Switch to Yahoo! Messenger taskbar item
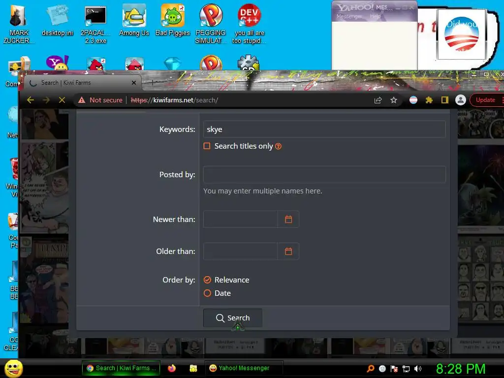 (x=244, y=368)
